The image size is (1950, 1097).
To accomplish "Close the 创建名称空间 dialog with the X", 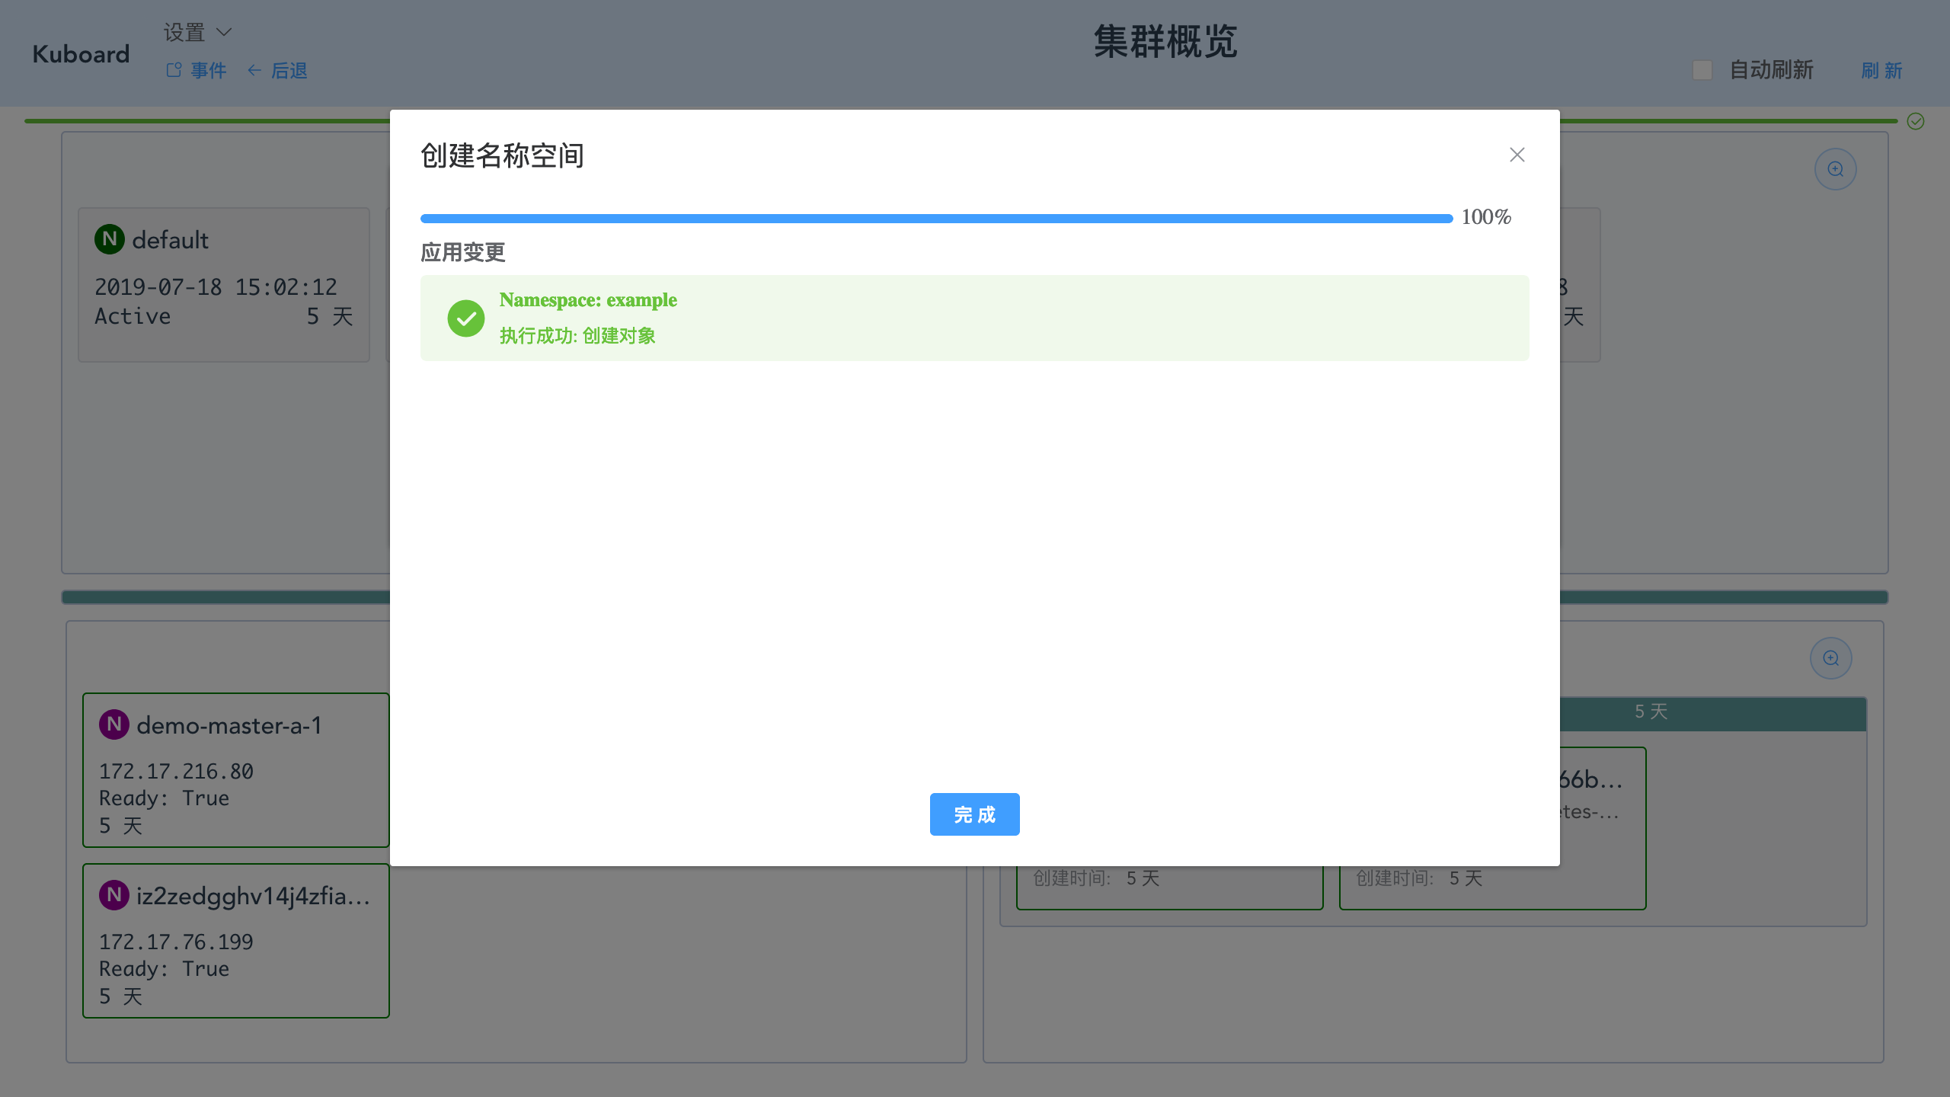I will pos(1516,155).
